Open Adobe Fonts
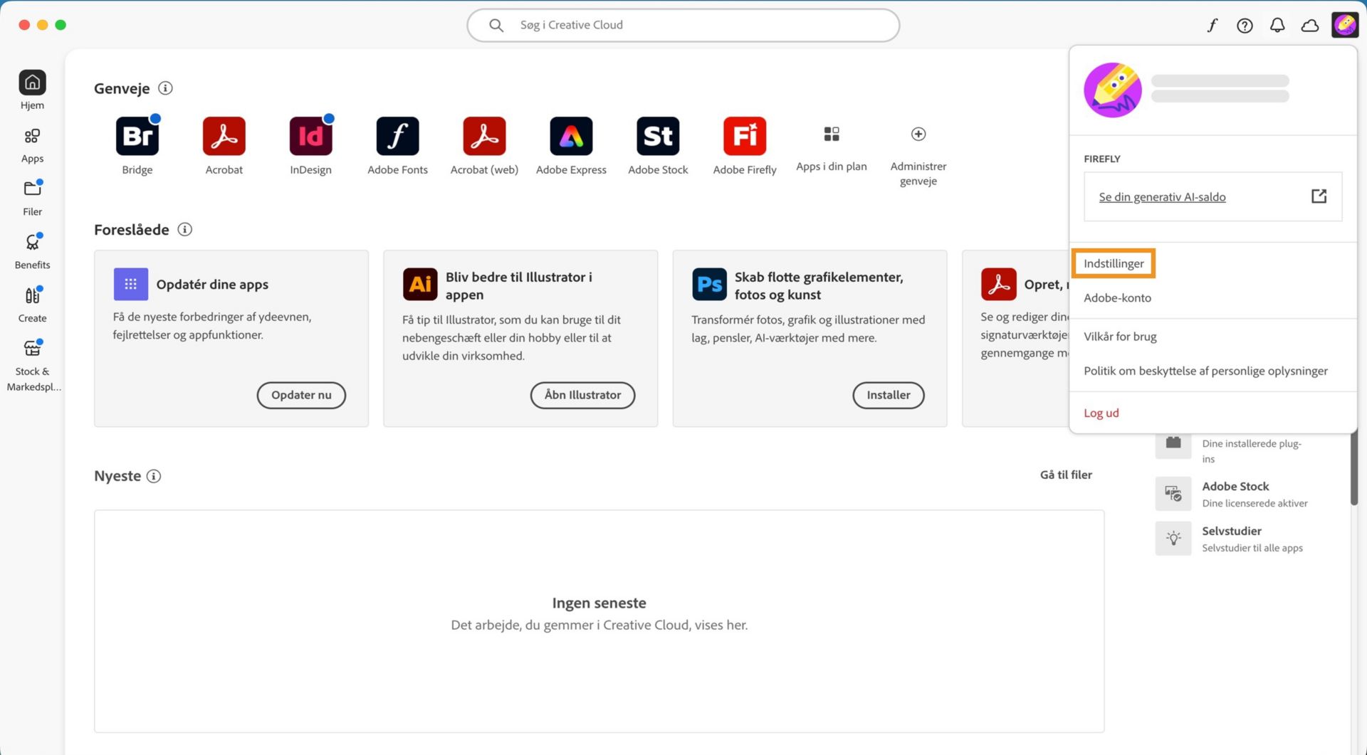 tap(397, 136)
